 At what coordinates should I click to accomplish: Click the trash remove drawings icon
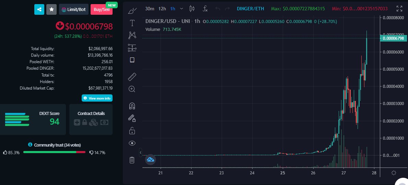coord(132,160)
